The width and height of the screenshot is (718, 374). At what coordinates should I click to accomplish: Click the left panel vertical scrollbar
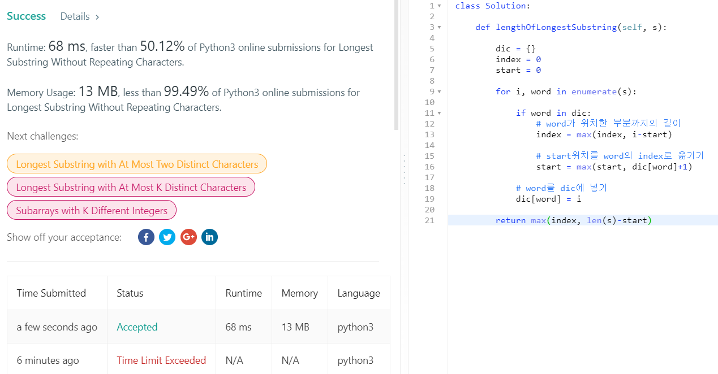(x=396, y=65)
